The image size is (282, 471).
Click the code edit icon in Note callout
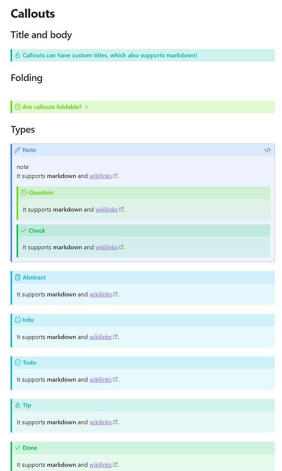[268, 150]
